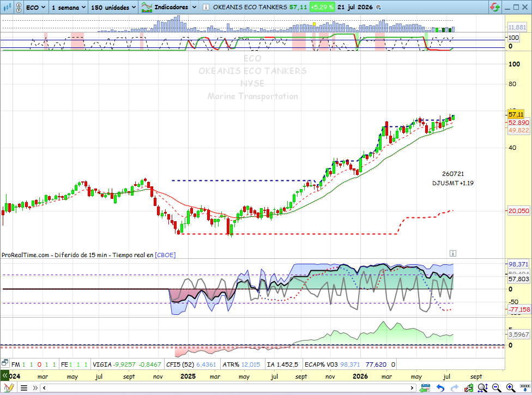This screenshot has height=395, width=532.
Task: Click the +5,29 % change badge
Action: click(322, 7)
